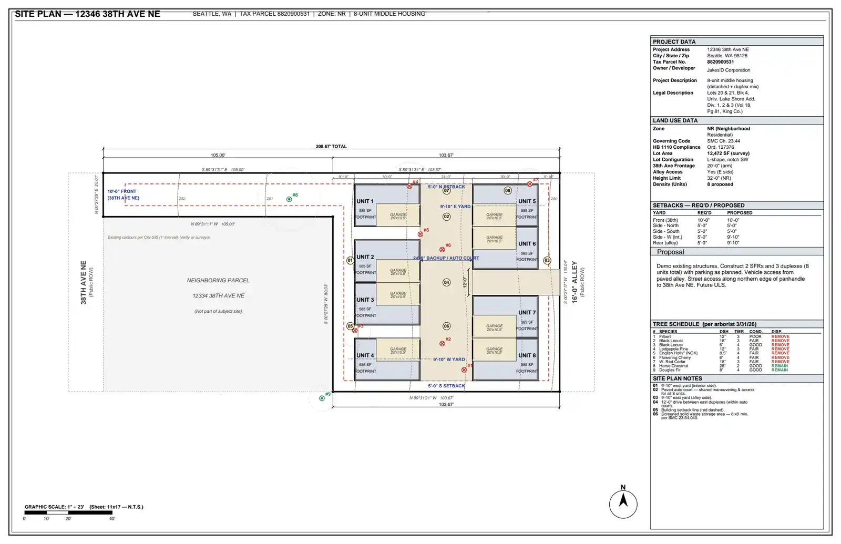
Task: Click the north arrow compass symbol
Action: (623, 504)
